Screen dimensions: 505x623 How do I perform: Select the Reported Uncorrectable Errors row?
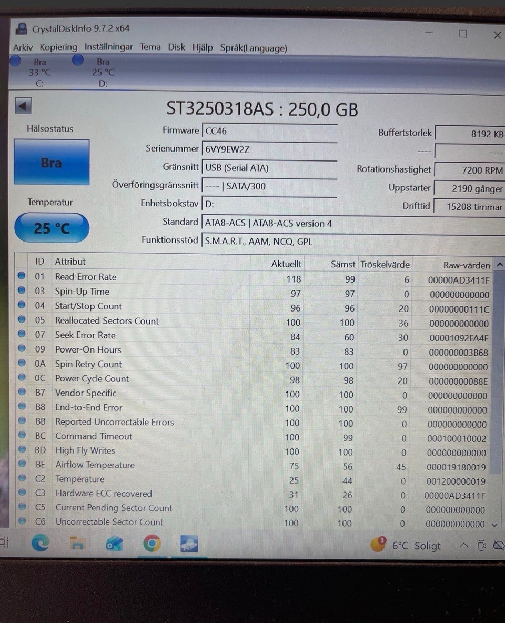252,423
